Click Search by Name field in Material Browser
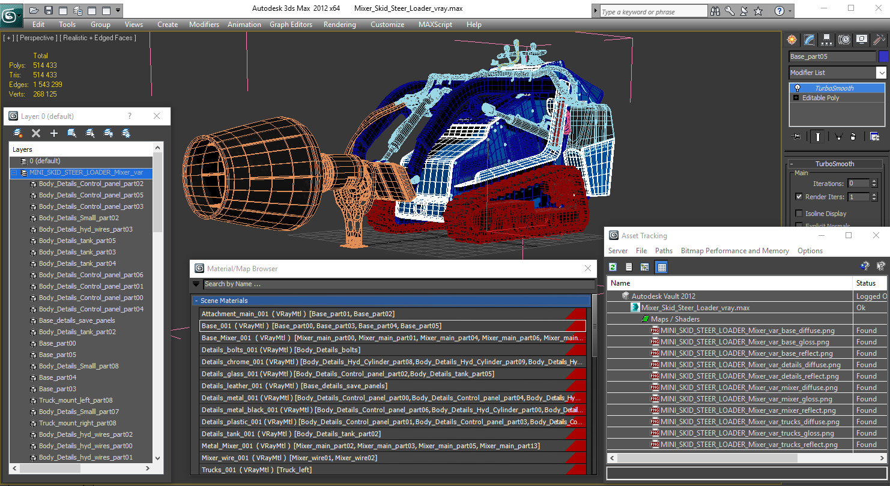890x486 pixels. (399, 284)
